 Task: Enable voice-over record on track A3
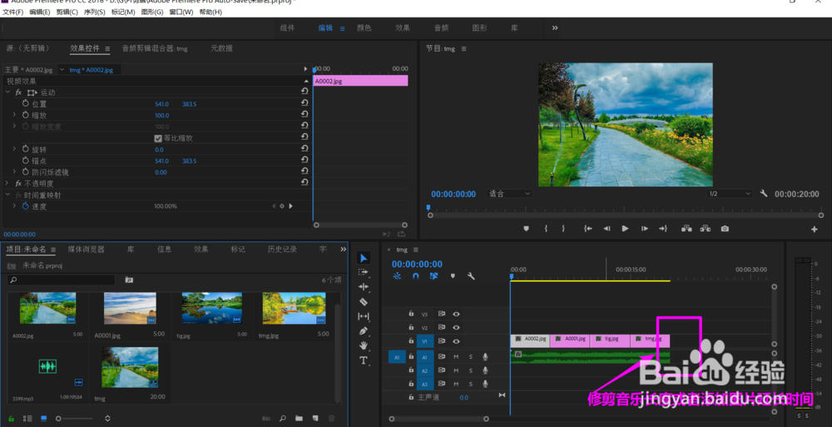coord(485,384)
